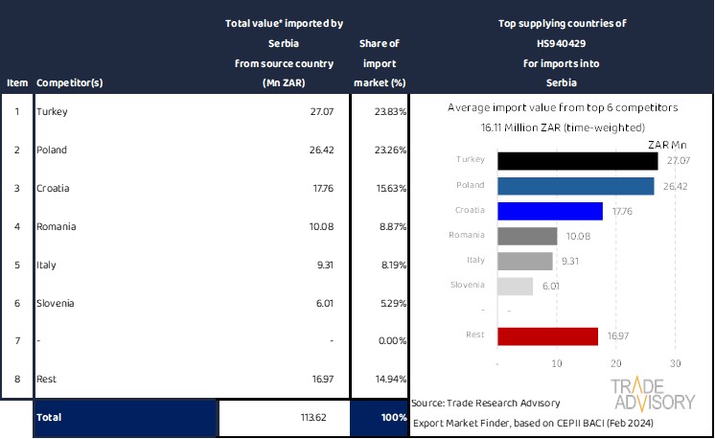The height and width of the screenshot is (439, 715).
Task: Click the Romania row in competitor table
Action: pos(125,227)
